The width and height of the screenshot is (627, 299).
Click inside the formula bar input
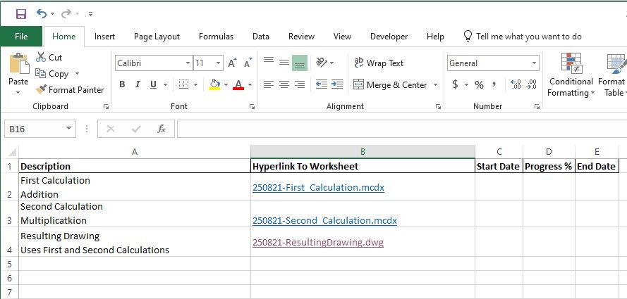point(395,129)
